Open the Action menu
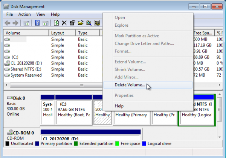This screenshot has width=226, height=158. 24,14
